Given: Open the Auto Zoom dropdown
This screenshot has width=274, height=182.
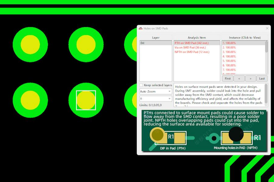Looking at the screenshot, I should 156,91.
